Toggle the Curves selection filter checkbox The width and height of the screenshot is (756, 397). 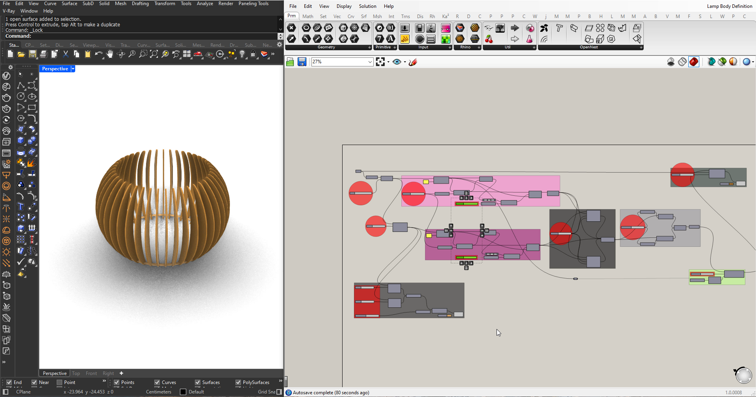[x=157, y=382]
